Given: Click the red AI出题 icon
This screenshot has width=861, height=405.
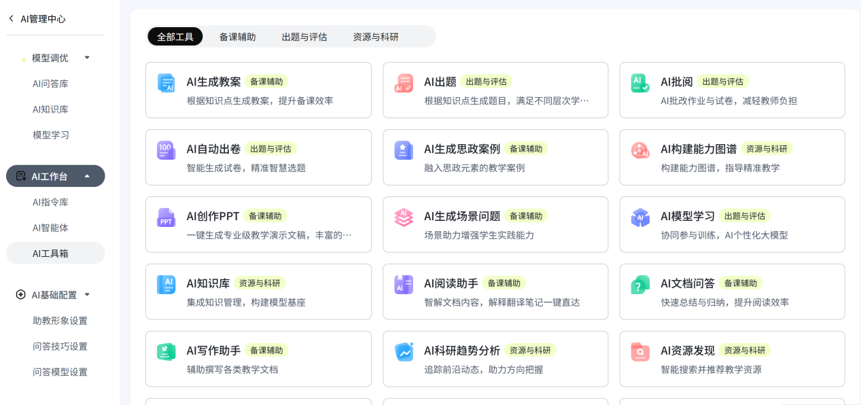Looking at the screenshot, I should tap(404, 83).
